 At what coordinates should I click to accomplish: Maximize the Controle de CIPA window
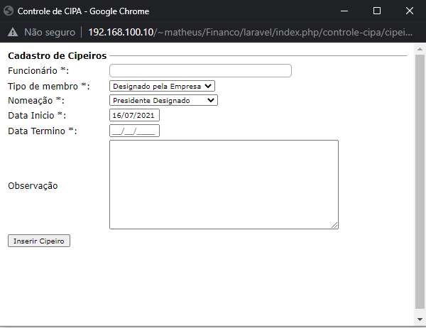pos(377,11)
